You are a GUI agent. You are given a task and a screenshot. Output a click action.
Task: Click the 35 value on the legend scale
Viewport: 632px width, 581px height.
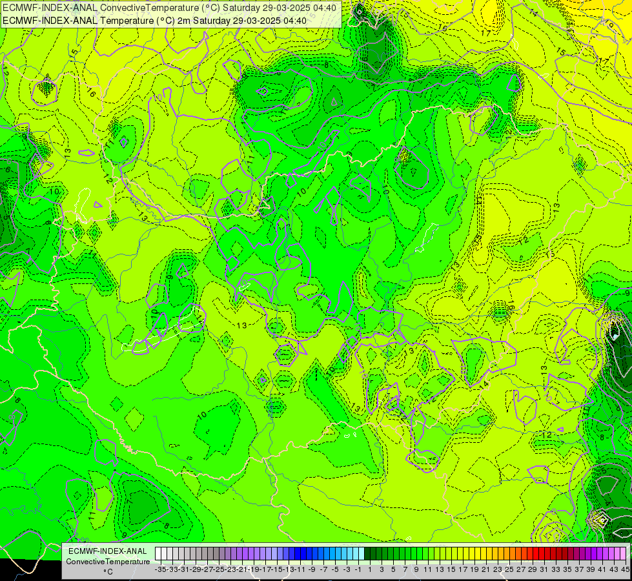pyautogui.click(x=567, y=569)
